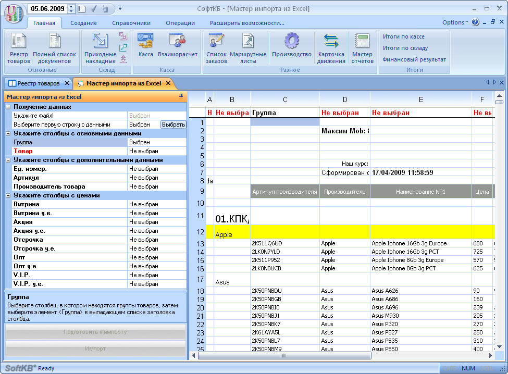Click the Итоги по кассе link
Screen dimensions: 508x374
click(404, 36)
